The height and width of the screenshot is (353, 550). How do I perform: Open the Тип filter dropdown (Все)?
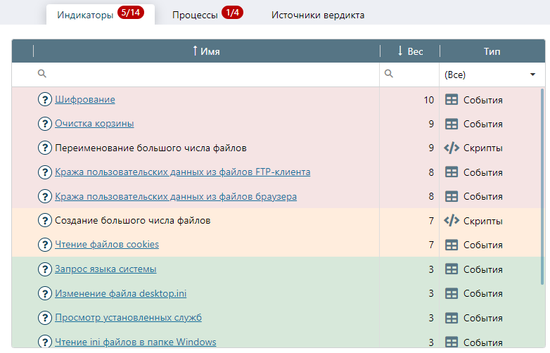[492, 75]
